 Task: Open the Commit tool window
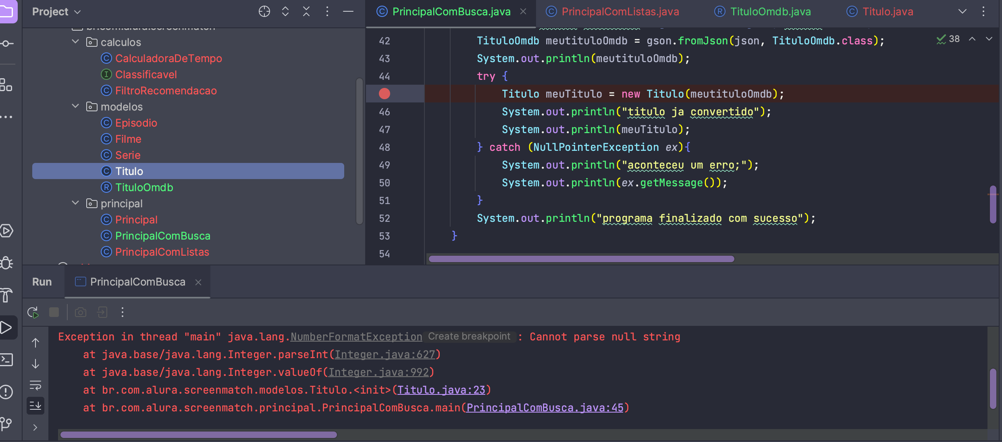6,44
